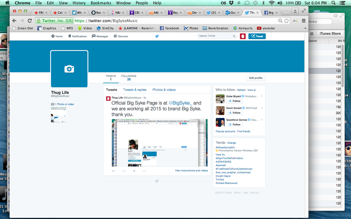This screenshot has width=351, height=219.
Task: Switch to the Photos & videos tab
Action: 164,90
